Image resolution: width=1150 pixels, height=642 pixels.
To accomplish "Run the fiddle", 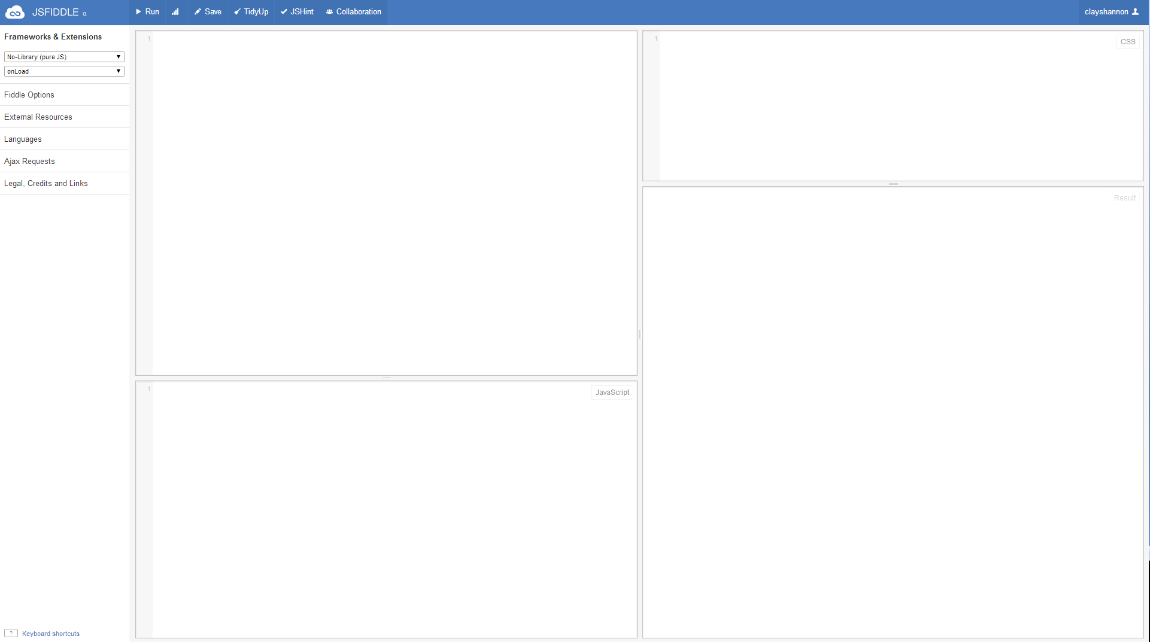I will [x=147, y=12].
